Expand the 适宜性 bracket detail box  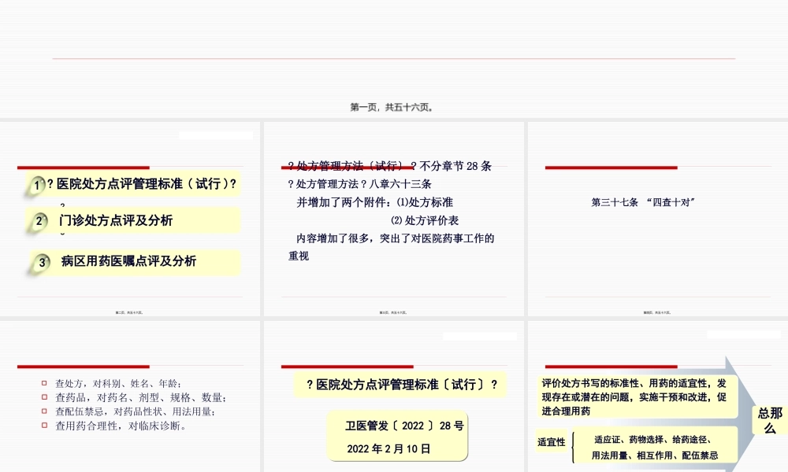pos(652,445)
